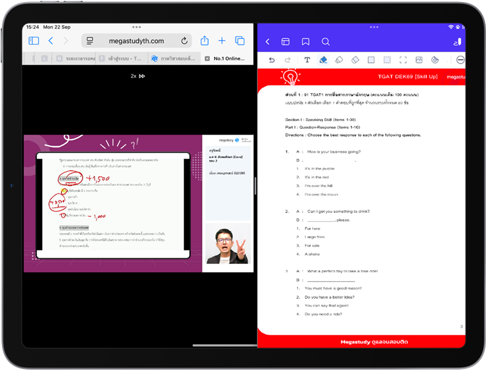Image resolution: width=486 pixels, height=370 pixels.
Task: Open the page layout view icon
Action: pos(285,42)
